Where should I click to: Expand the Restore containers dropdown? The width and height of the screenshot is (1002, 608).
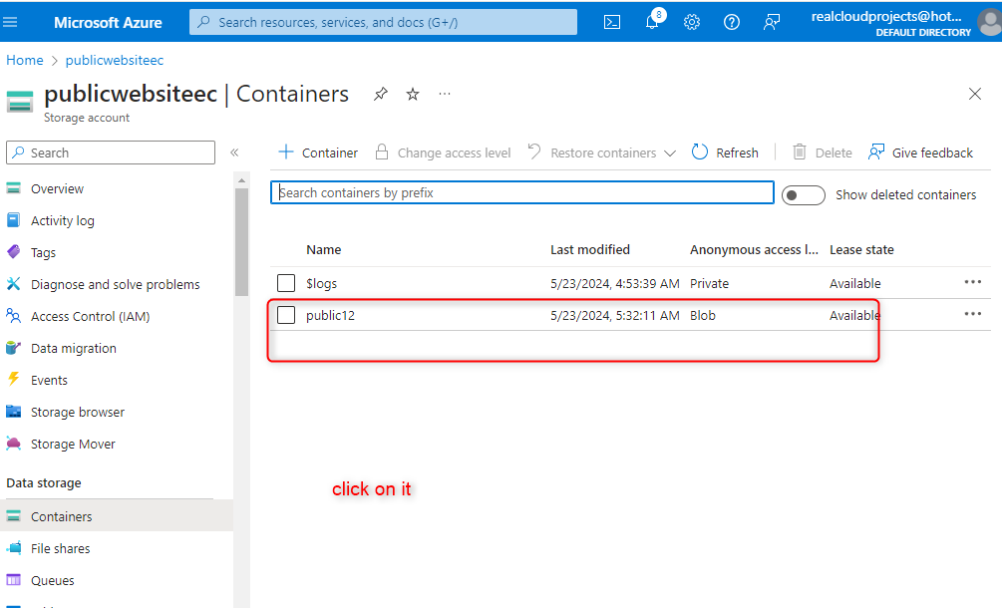[x=669, y=152]
